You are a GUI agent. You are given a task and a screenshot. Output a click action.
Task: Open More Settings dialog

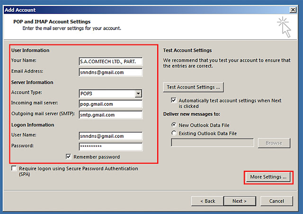click(268, 177)
